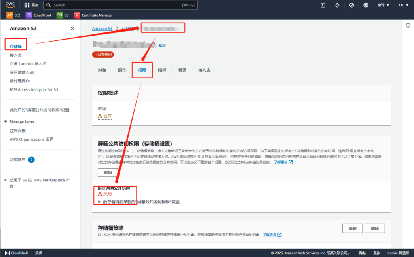Viewport: 414px width, 257px height.
Task: Click the help question mark icon
Action: coord(351,5)
